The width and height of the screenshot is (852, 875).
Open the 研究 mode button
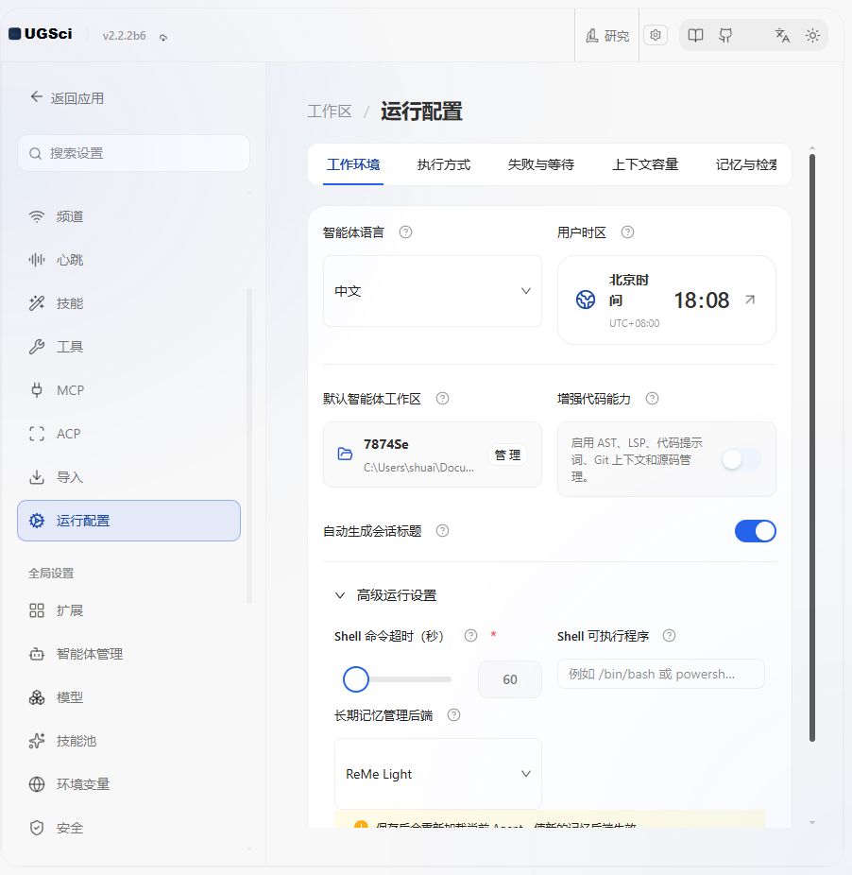click(x=607, y=36)
